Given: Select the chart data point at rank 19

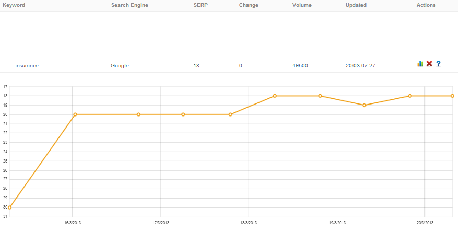Looking at the screenshot, I should [364, 105].
